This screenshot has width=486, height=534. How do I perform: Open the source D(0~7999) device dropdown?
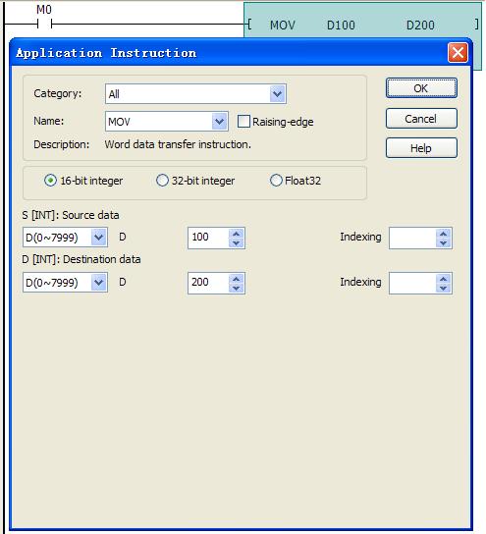coord(99,237)
